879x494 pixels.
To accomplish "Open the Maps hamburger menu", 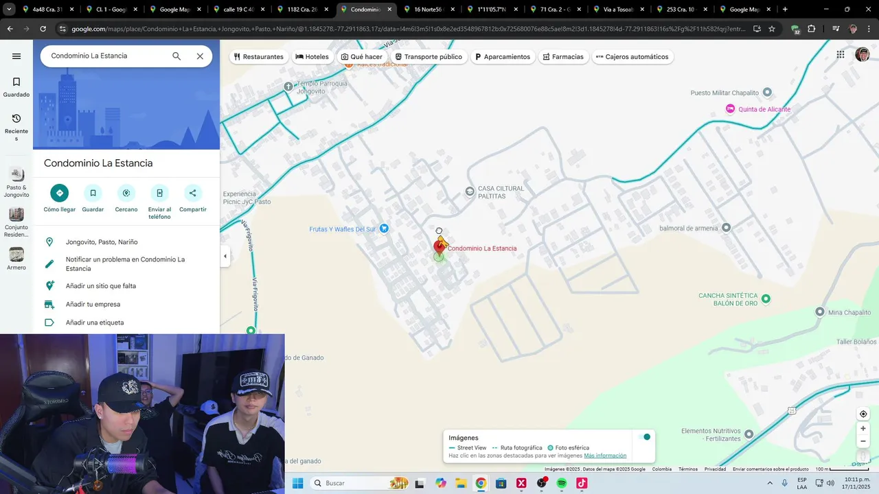I will 16,56.
